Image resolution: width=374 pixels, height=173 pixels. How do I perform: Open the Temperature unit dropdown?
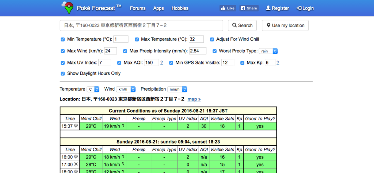(x=93, y=89)
